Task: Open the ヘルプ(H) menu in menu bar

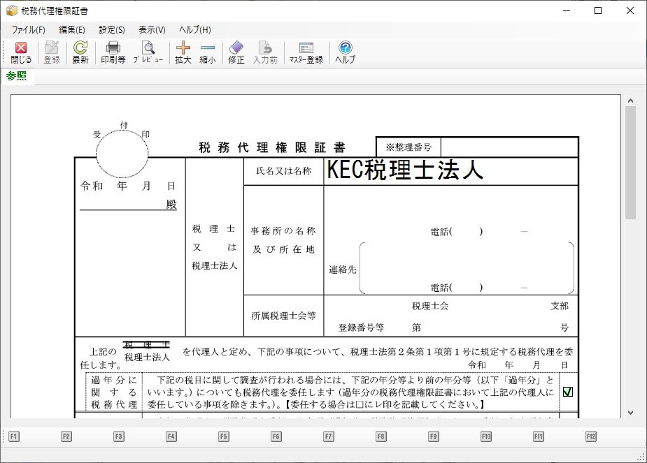Action: click(194, 30)
